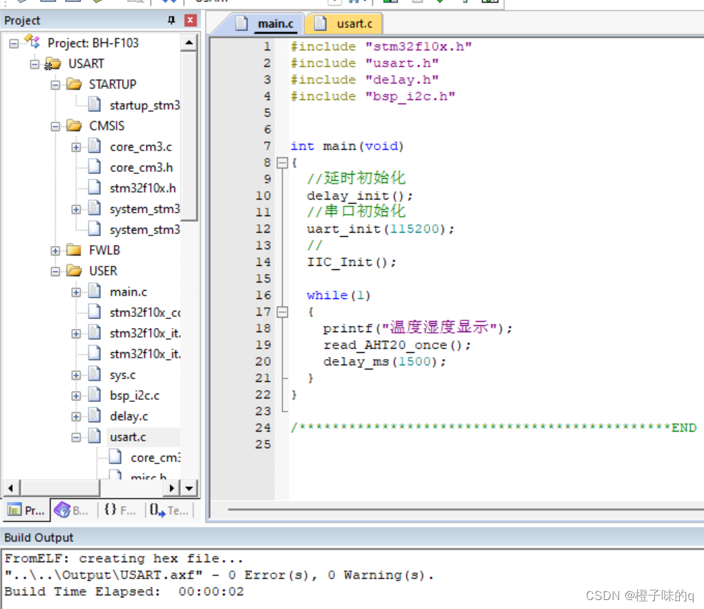Click the Build Output panel title
This screenshot has width=704, height=609.
click(39, 538)
